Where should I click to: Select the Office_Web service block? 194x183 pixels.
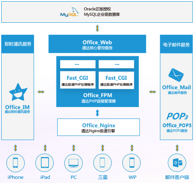click(97, 44)
